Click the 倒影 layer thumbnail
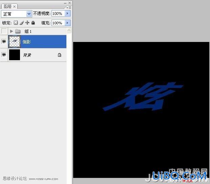Image resolution: width=210 pixels, height=184 pixels. (15, 42)
